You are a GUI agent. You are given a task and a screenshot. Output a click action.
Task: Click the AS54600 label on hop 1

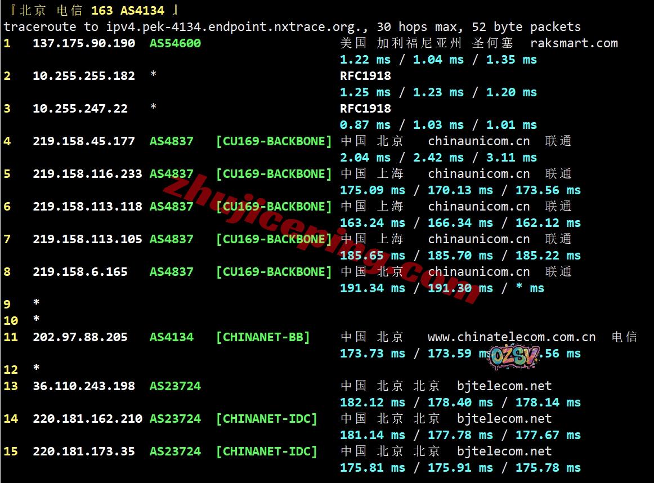pos(175,43)
